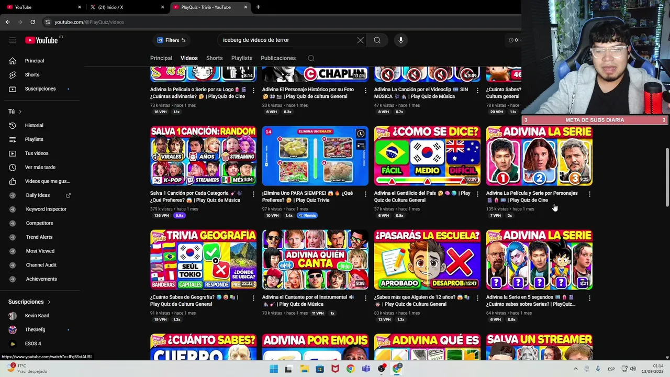Open video title Adivina el Gentilicio del País
This screenshot has height=377, width=670.
pos(422,197)
